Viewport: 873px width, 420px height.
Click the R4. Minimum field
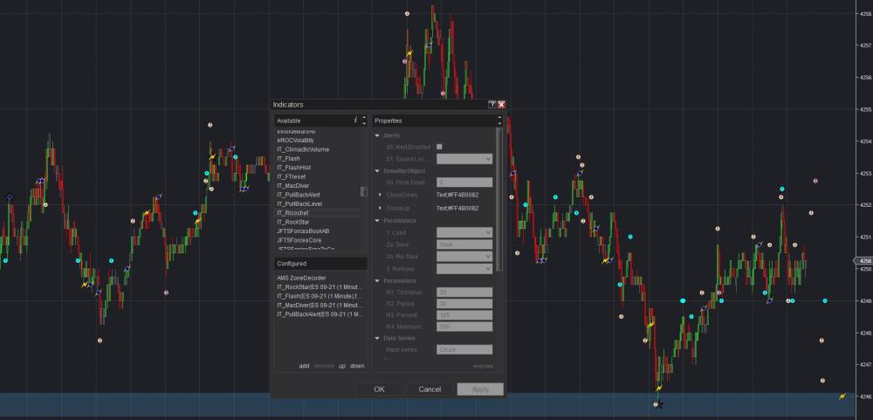[464, 327]
